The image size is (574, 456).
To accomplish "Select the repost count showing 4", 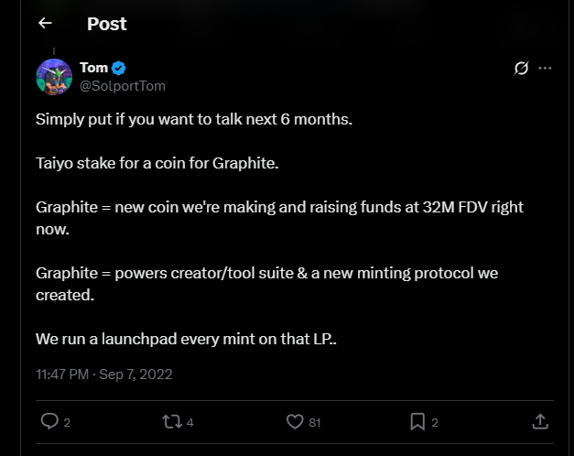I will pos(190,422).
